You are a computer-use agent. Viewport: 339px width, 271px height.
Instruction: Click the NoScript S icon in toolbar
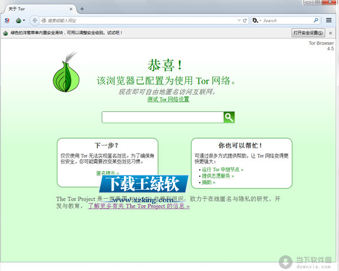[x=7, y=20]
